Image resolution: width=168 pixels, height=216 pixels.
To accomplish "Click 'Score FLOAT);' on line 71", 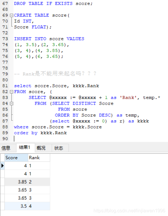I will pos(33,27).
